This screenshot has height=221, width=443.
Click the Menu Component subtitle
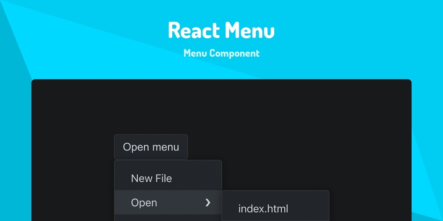pos(221,53)
